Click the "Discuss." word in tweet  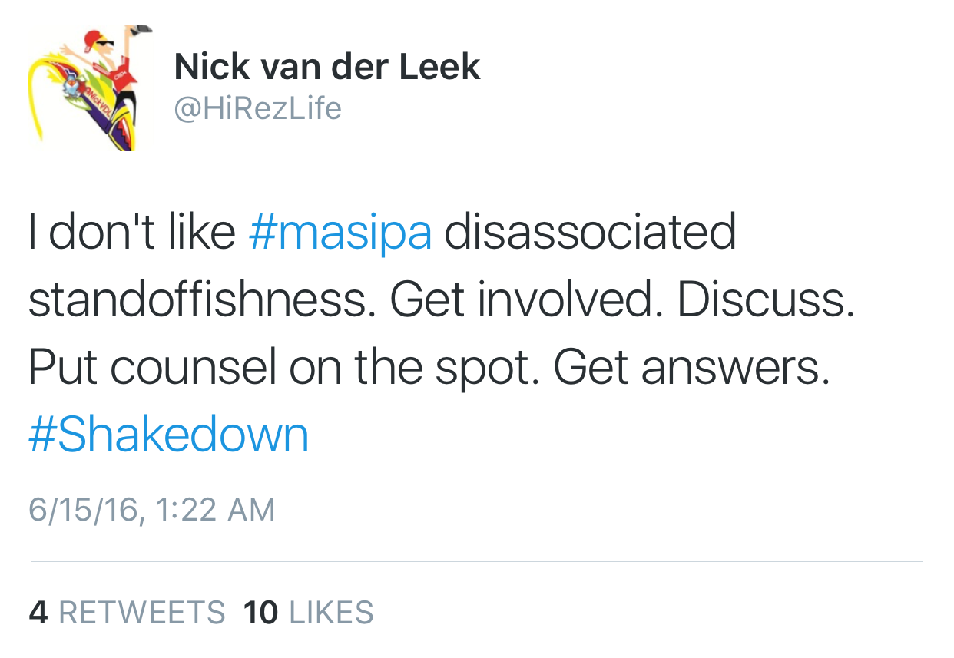tap(765, 300)
